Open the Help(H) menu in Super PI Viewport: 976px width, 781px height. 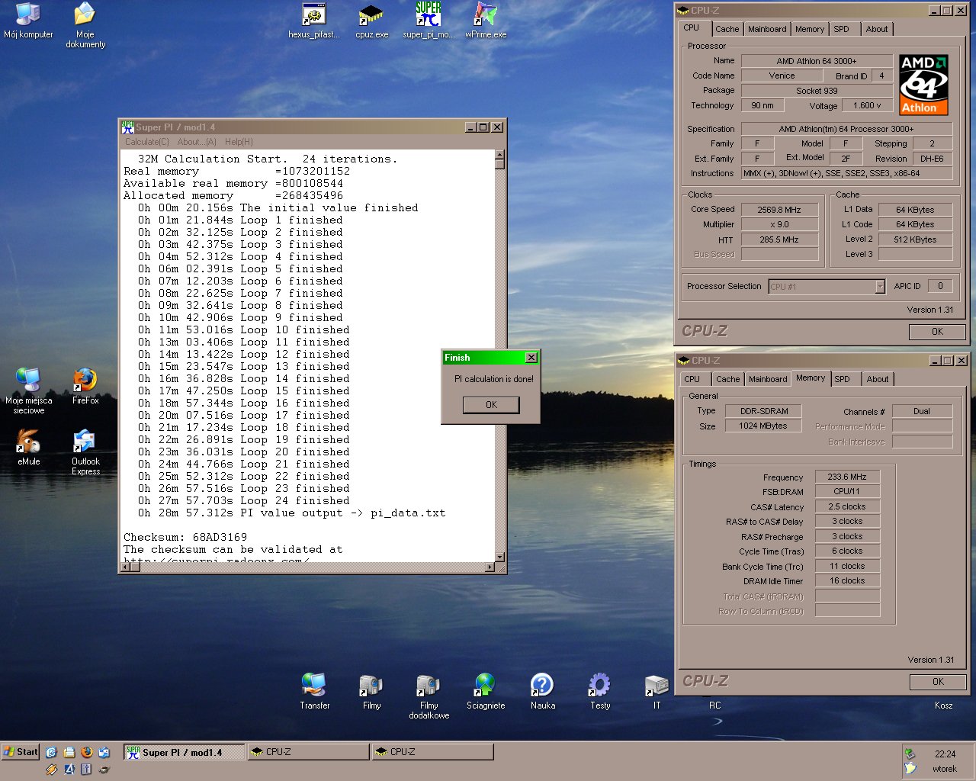(239, 142)
